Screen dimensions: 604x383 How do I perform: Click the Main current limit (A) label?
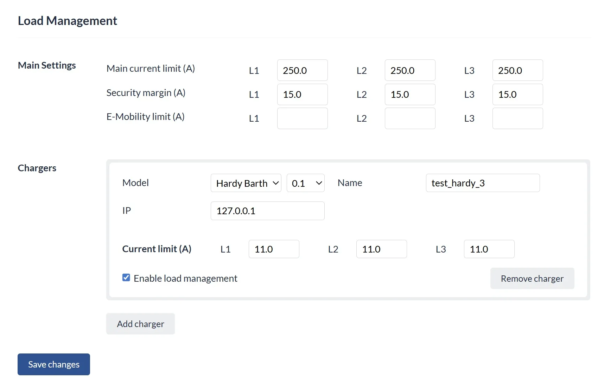pos(151,68)
